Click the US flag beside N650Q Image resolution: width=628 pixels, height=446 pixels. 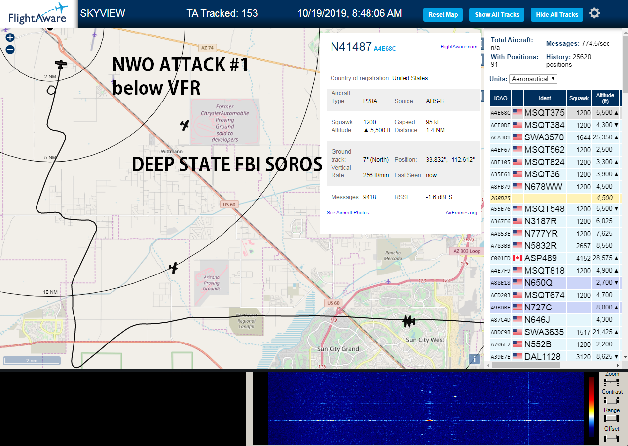(x=517, y=283)
